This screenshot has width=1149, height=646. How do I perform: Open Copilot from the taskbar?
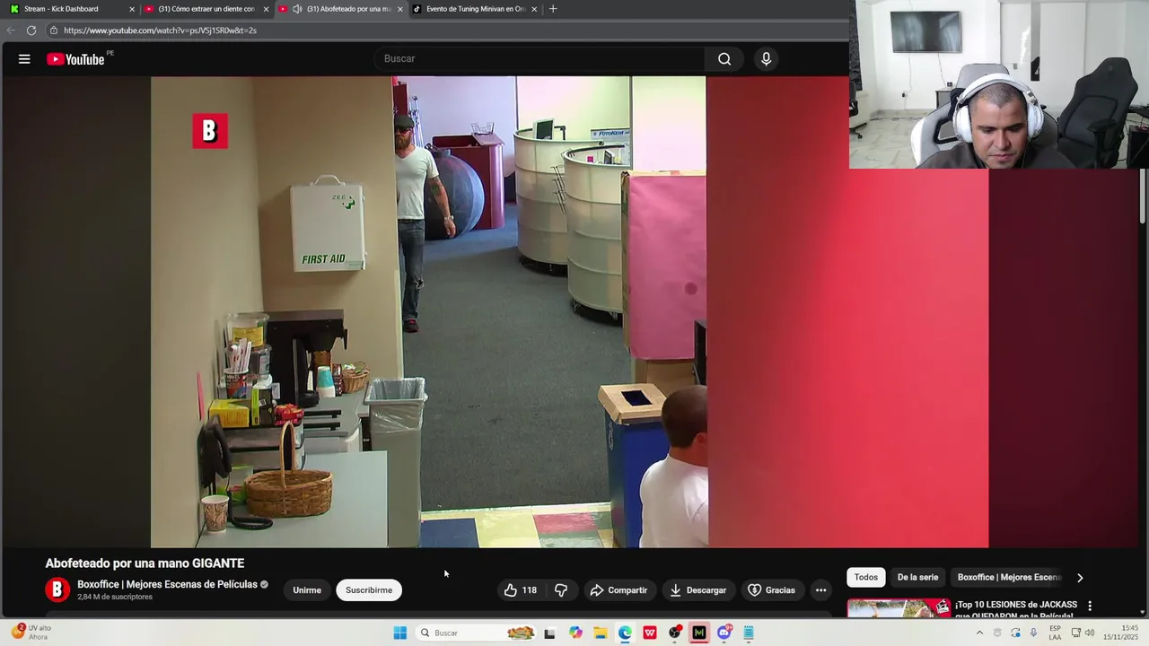coord(575,633)
